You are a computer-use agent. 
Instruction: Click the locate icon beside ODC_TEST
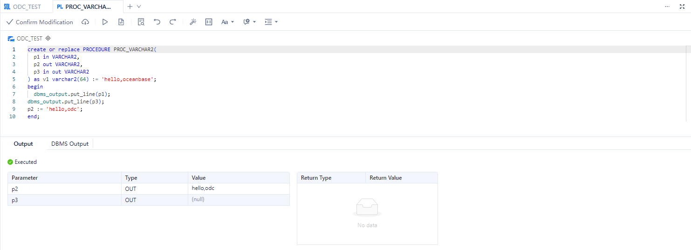[x=48, y=39]
